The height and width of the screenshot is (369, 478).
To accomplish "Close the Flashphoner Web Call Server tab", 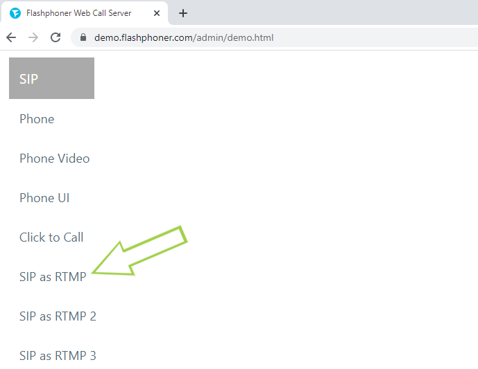I will pos(157,13).
